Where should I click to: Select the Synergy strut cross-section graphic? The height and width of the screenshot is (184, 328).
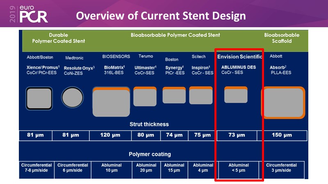(174, 95)
